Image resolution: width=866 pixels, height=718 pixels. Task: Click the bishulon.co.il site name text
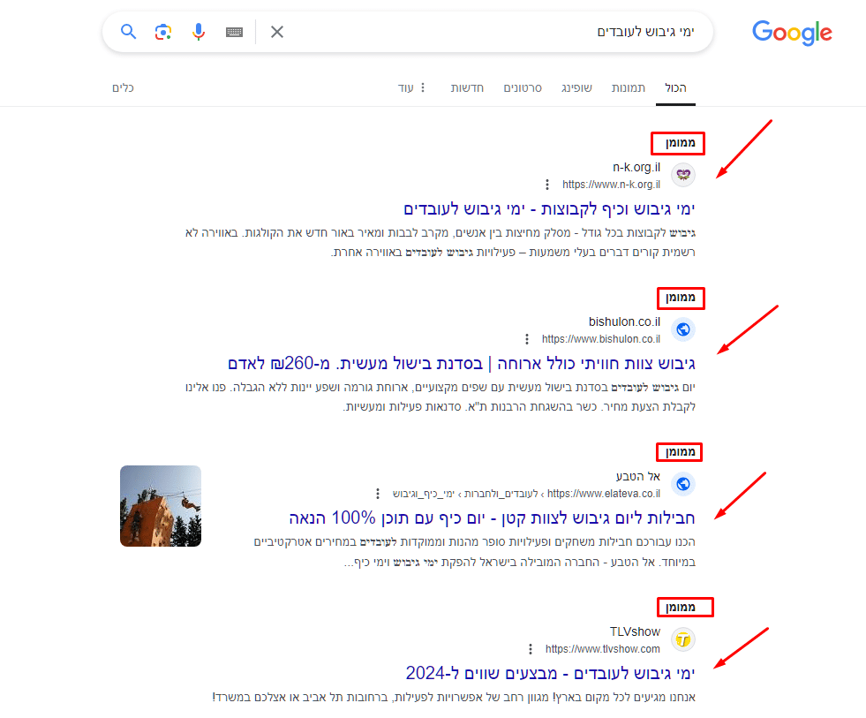click(x=624, y=321)
